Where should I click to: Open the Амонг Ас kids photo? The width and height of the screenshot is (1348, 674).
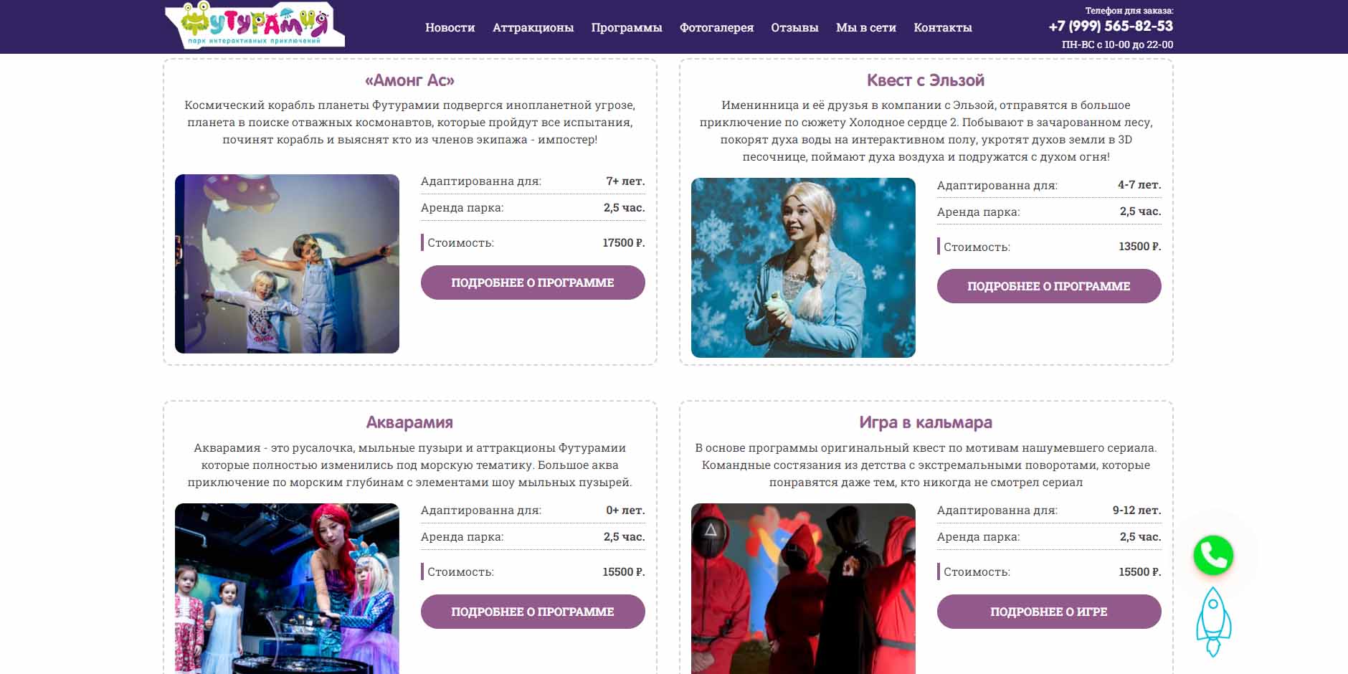click(287, 264)
